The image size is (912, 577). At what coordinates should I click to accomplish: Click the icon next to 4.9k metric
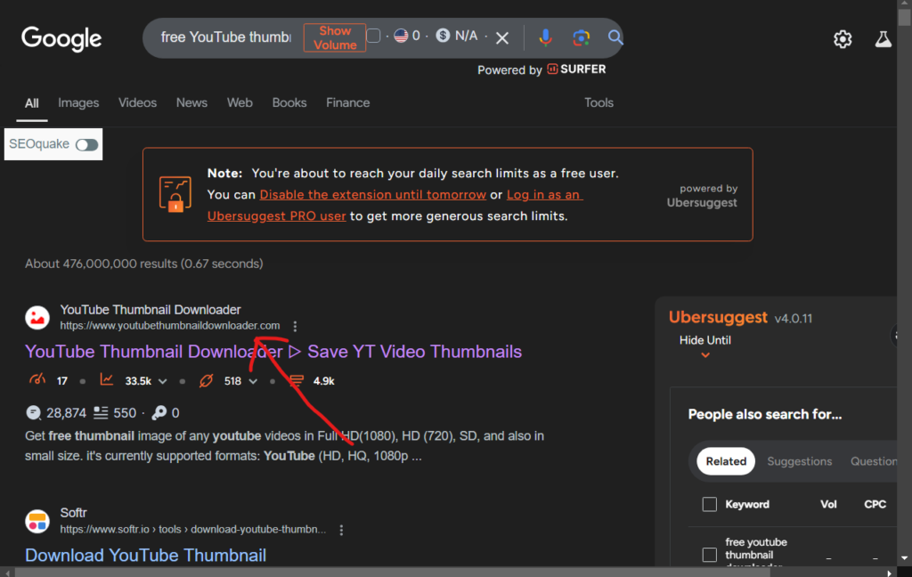pos(297,380)
